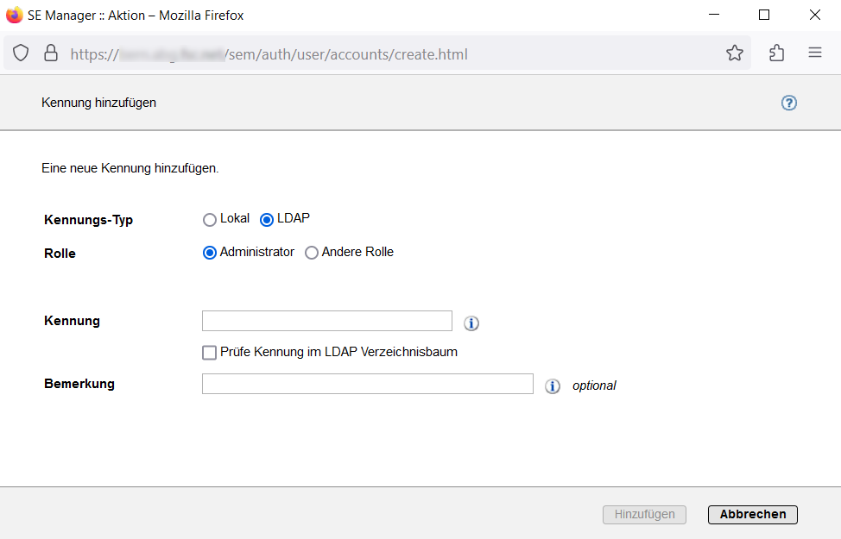Screen dimensions: 841x539
Task: Close the Firefox window
Action: pyautogui.click(x=814, y=15)
